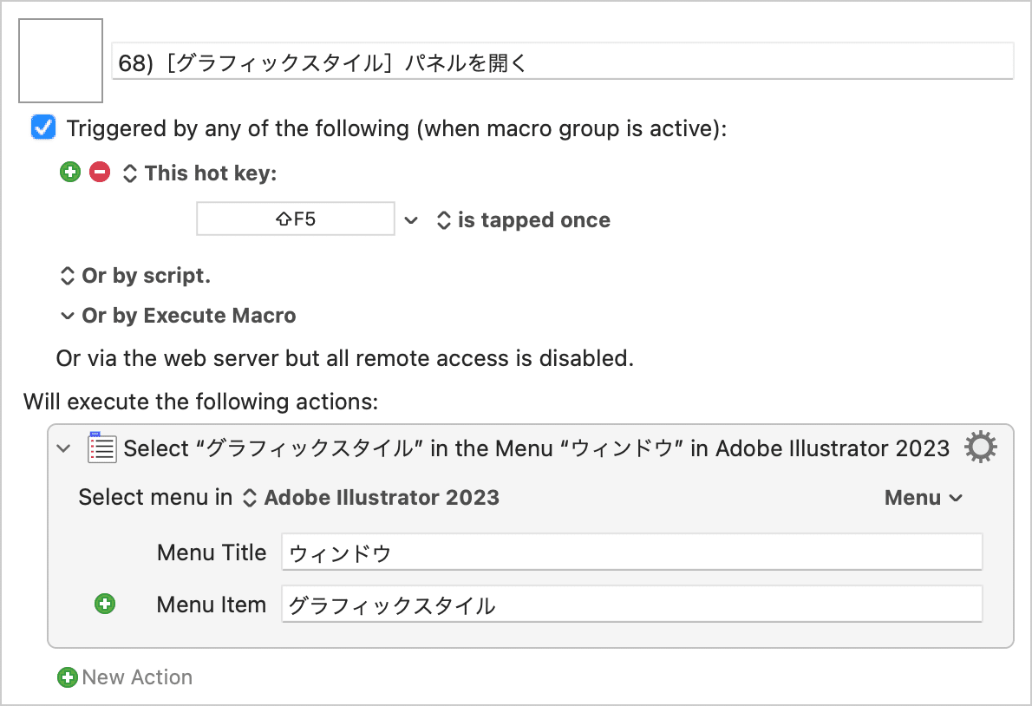Uncheck the 'Triggered by any of the following' checkbox
Image resolution: width=1032 pixels, height=706 pixels.
[x=43, y=127]
